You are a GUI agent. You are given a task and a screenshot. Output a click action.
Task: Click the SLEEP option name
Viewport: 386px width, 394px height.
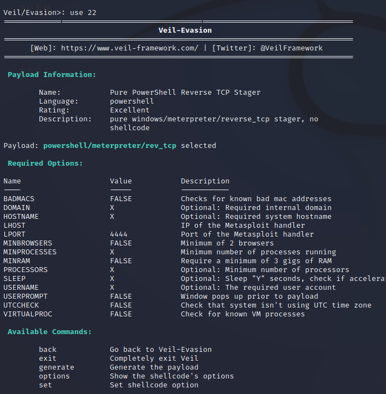(14, 279)
